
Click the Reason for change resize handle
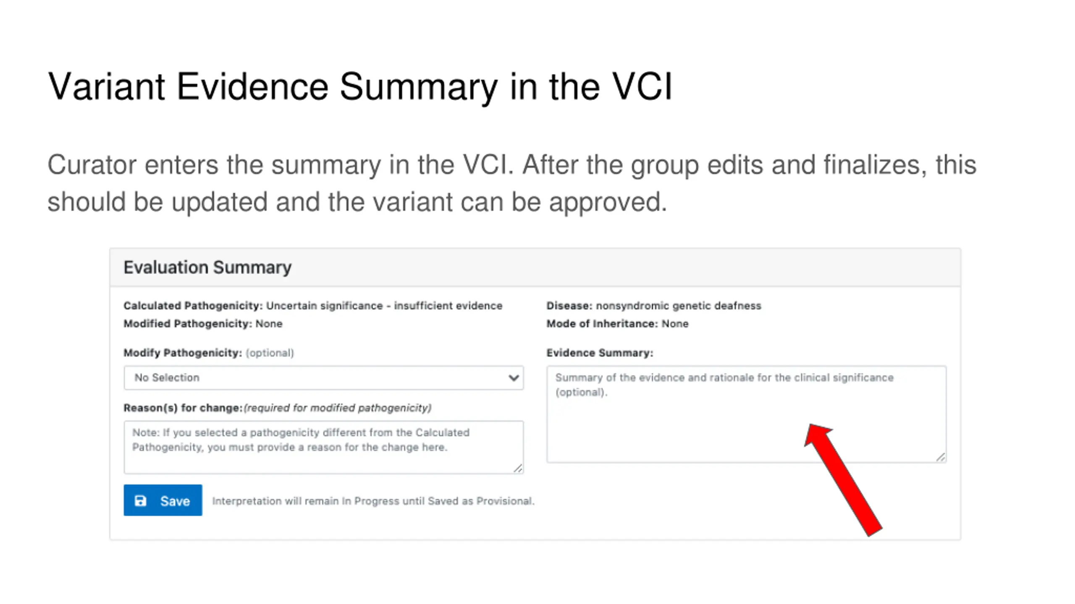(x=518, y=469)
